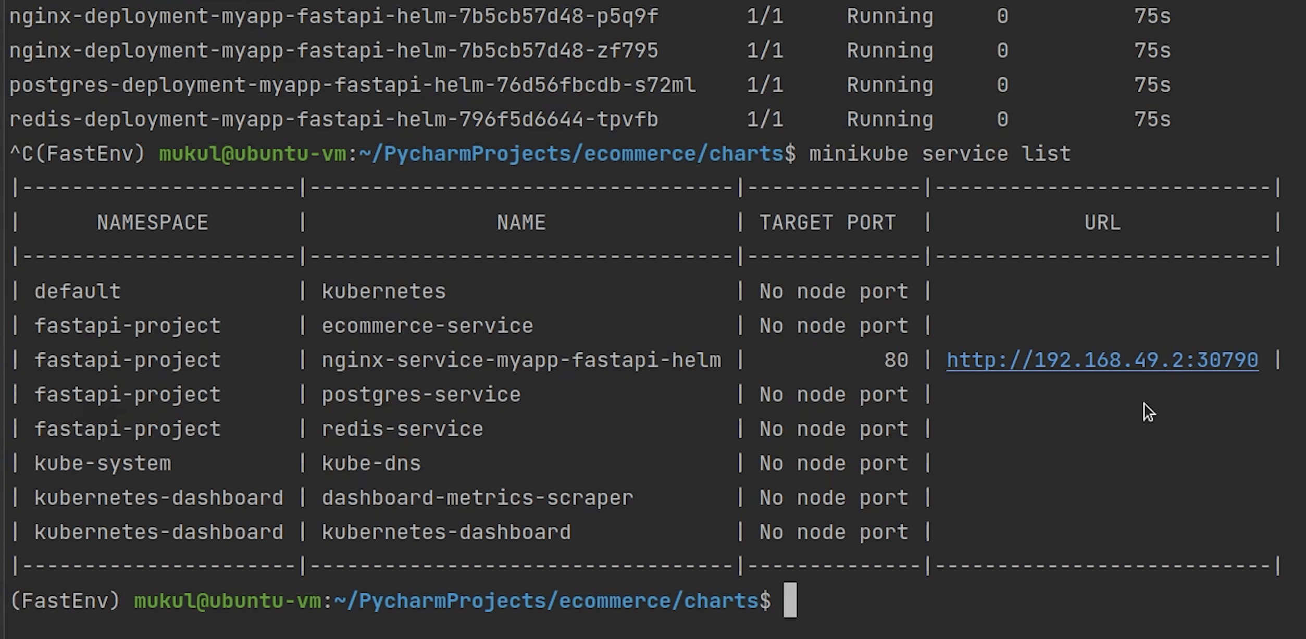Click the nginx-service-myapp-fastapi-helm service name
This screenshot has height=639, width=1306.
coord(521,360)
